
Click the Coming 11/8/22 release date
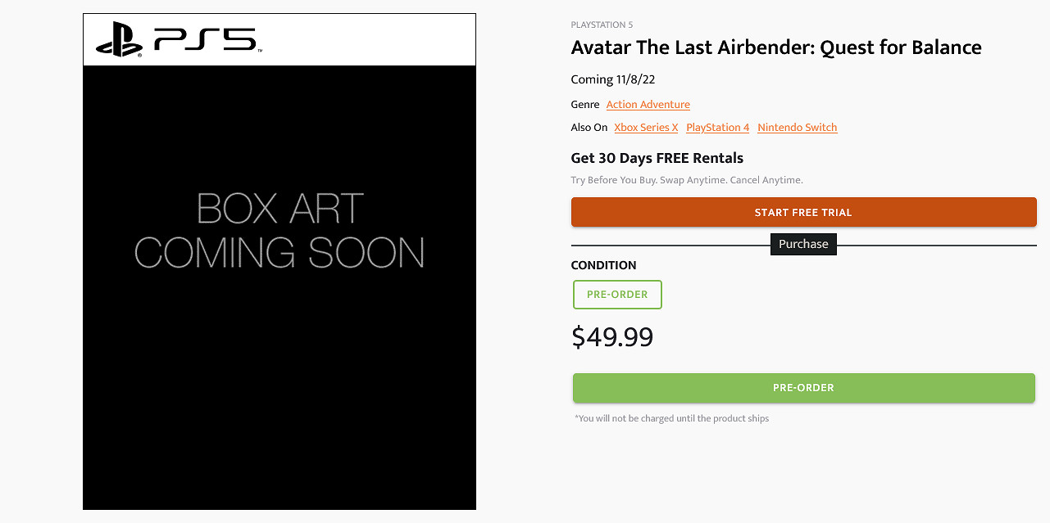[x=612, y=79]
